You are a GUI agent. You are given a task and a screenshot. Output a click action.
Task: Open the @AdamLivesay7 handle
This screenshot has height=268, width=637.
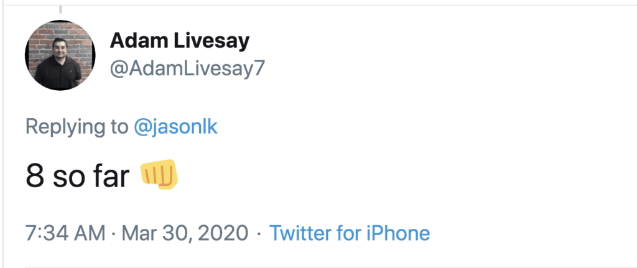point(187,68)
